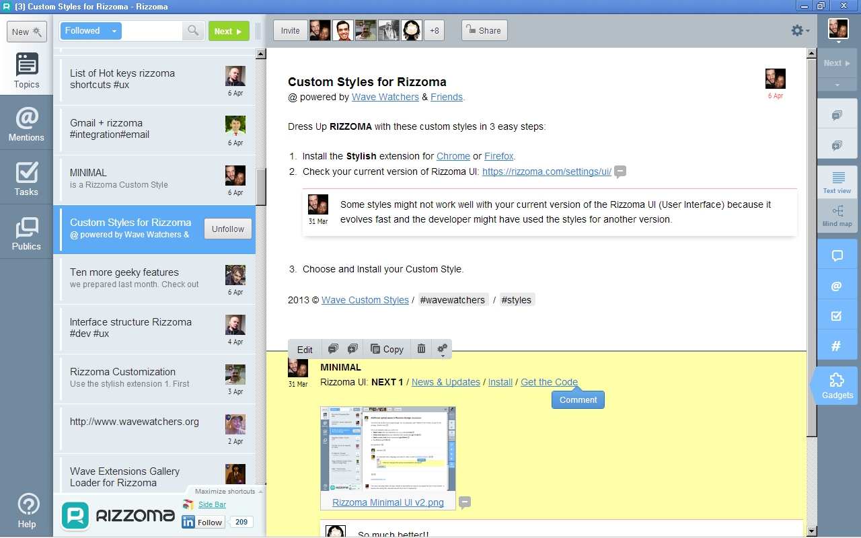This screenshot has height=538, width=861.
Task: Go to next unread with green Next button
Action: tap(229, 31)
